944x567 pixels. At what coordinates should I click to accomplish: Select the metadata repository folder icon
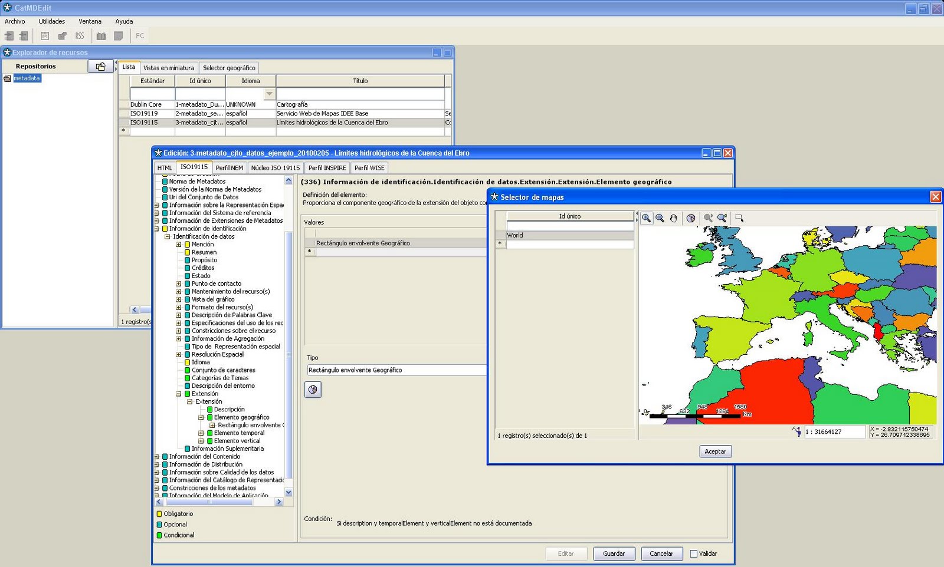pyautogui.click(x=7, y=78)
